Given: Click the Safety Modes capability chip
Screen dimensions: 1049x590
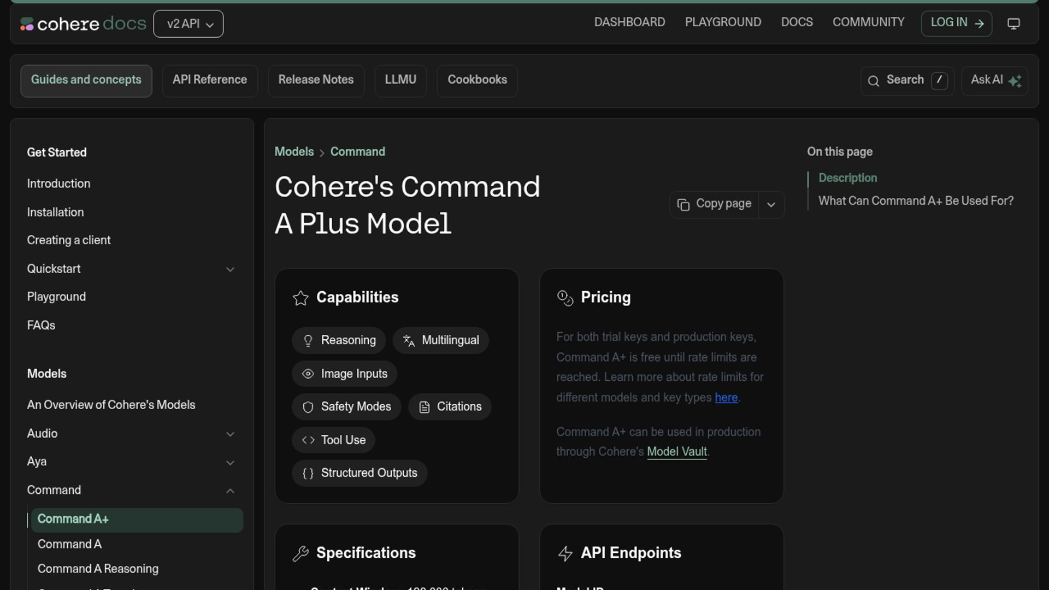Looking at the screenshot, I should 346,407.
